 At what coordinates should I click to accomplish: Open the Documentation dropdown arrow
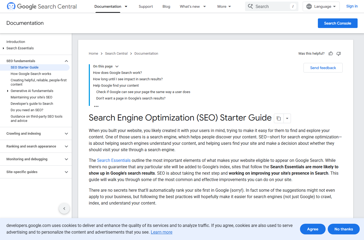coord(126,6)
